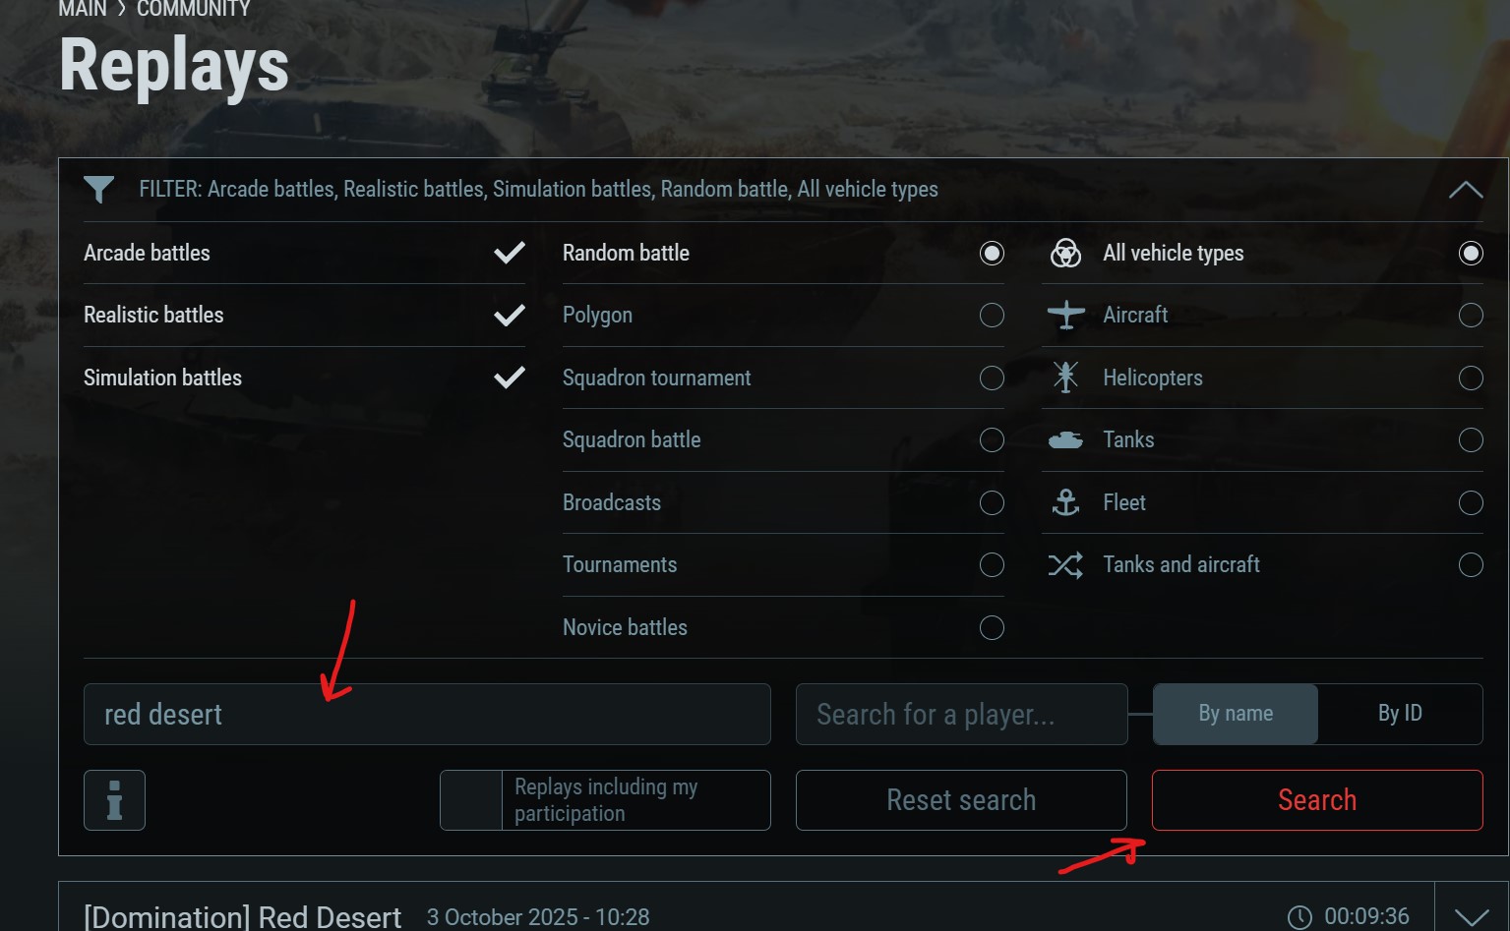Click the Tanks vehicle icon
The height and width of the screenshot is (931, 1510).
[x=1065, y=440]
